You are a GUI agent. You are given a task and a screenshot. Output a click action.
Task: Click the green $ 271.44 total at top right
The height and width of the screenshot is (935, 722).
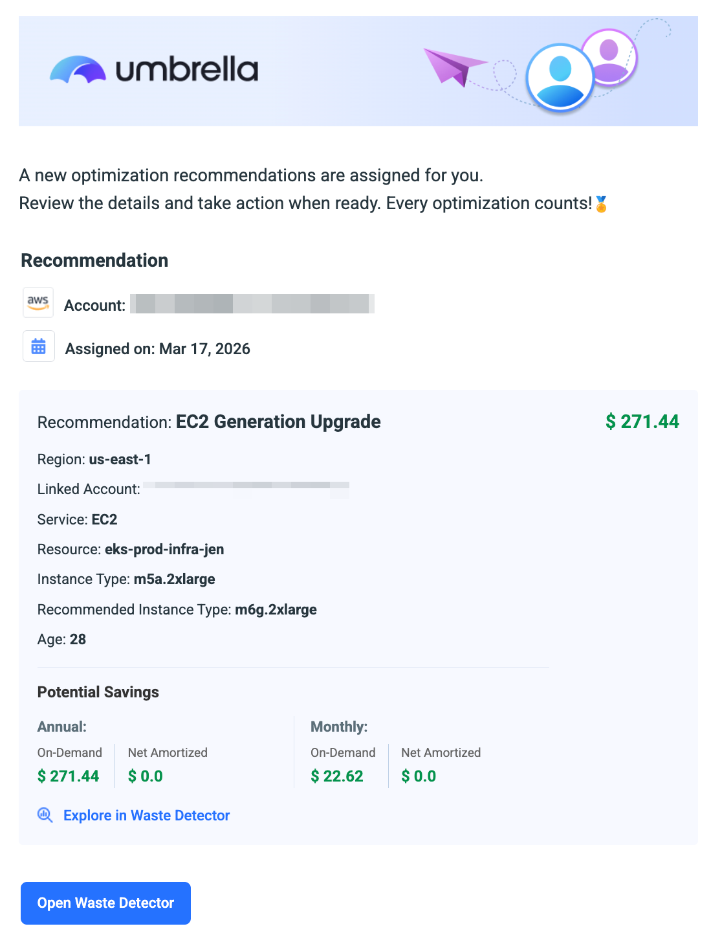pos(642,422)
